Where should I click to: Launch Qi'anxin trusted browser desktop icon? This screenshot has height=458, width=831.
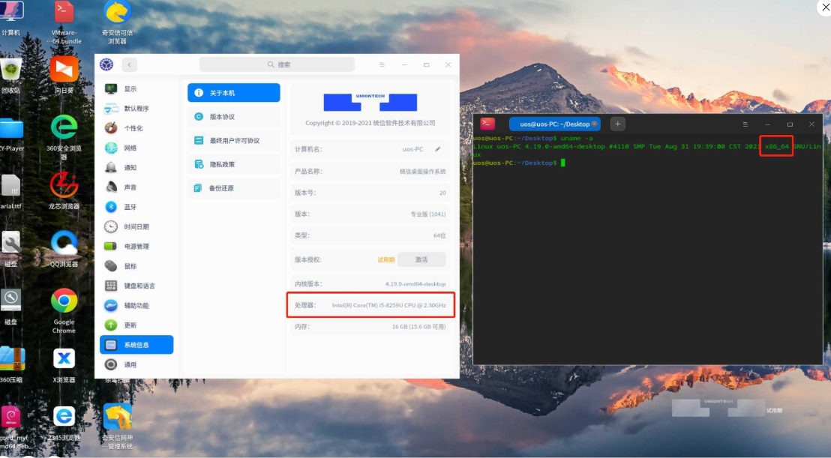click(x=117, y=22)
